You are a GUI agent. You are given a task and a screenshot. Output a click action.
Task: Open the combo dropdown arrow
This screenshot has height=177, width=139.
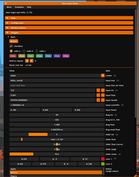tap(103, 76)
